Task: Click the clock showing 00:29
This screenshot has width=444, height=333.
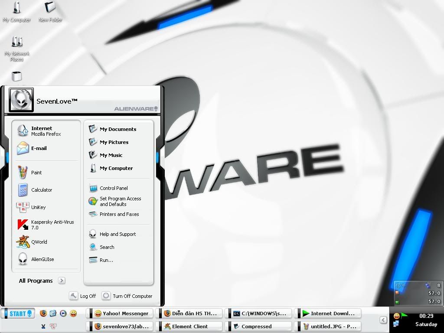Action: (x=426, y=316)
